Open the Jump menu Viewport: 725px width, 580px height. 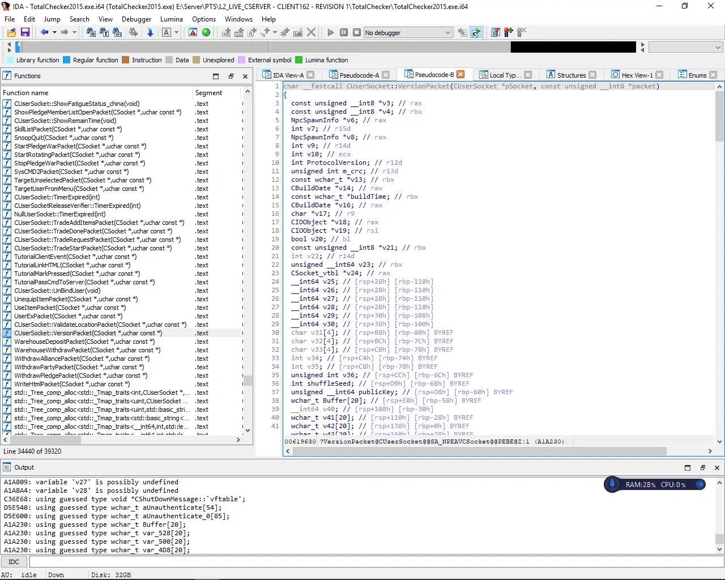coord(52,19)
